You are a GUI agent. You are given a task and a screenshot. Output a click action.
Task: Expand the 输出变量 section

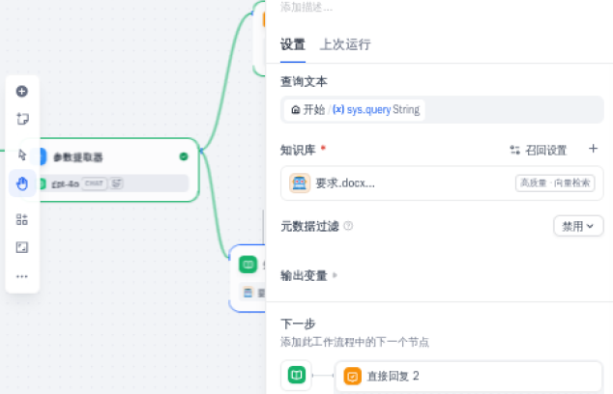[308, 275]
